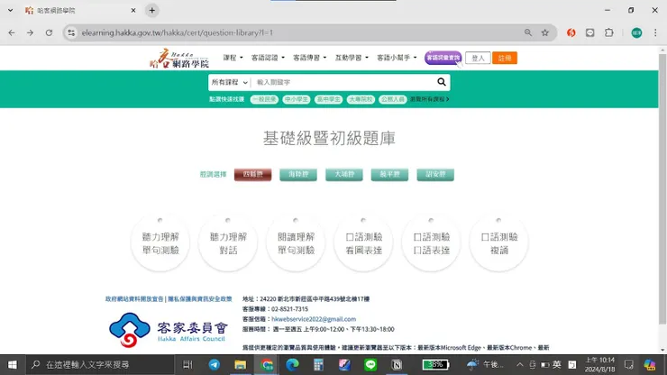667x375 pixels.
Task: Open the Chrome three-dot menu
Action: click(x=655, y=32)
